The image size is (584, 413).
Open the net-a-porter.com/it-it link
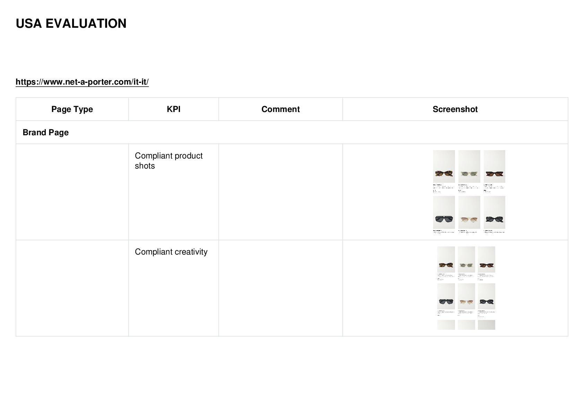[82, 82]
